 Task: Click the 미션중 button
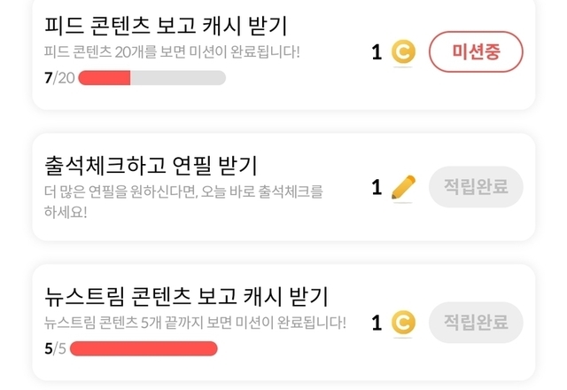(476, 52)
